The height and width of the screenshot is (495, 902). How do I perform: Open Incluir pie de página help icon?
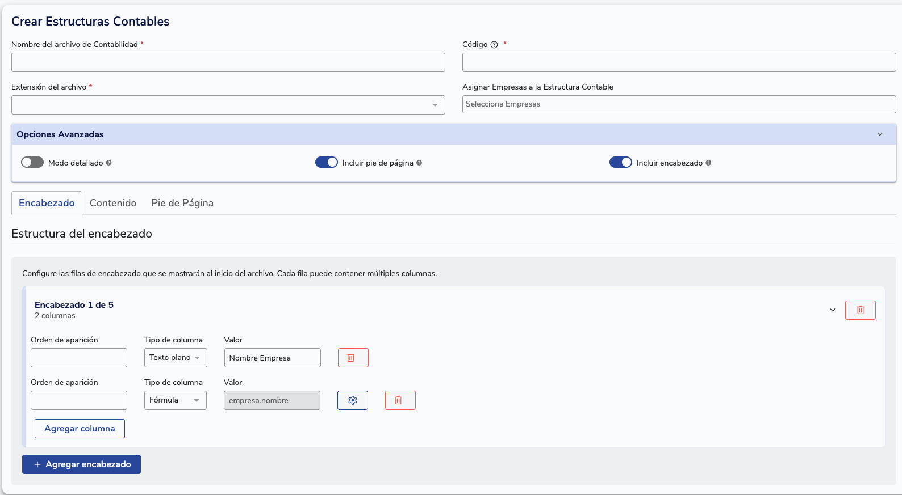[419, 163]
